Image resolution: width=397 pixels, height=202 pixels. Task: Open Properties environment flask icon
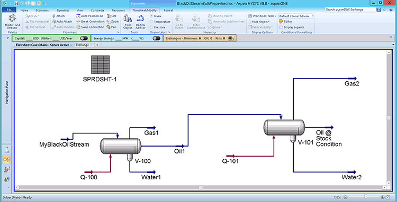pyautogui.click(x=7, y=150)
